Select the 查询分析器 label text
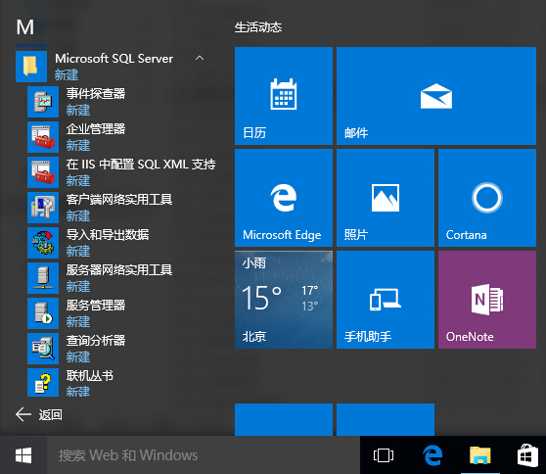The image size is (546, 474). pos(96,340)
